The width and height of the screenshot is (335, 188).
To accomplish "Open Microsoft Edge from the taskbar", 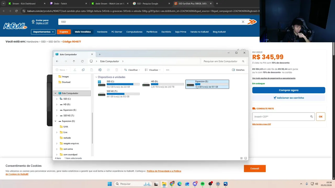I will tap(179, 184).
